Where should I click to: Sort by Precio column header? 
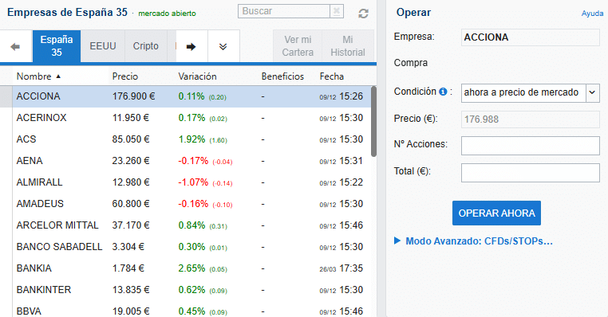coord(124,76)
